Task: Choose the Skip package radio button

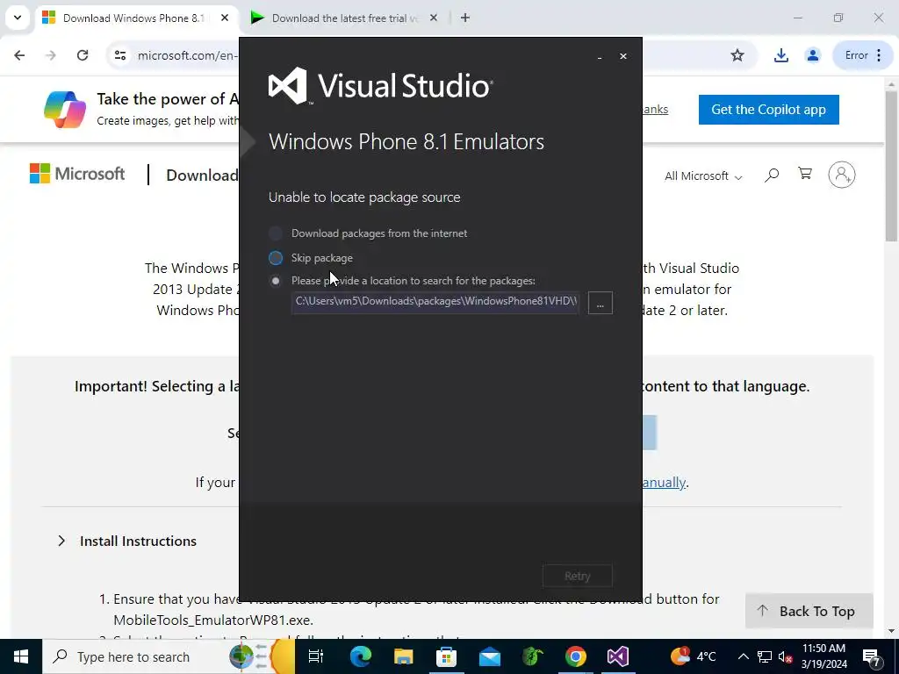Action: click(x=276, y=258)
